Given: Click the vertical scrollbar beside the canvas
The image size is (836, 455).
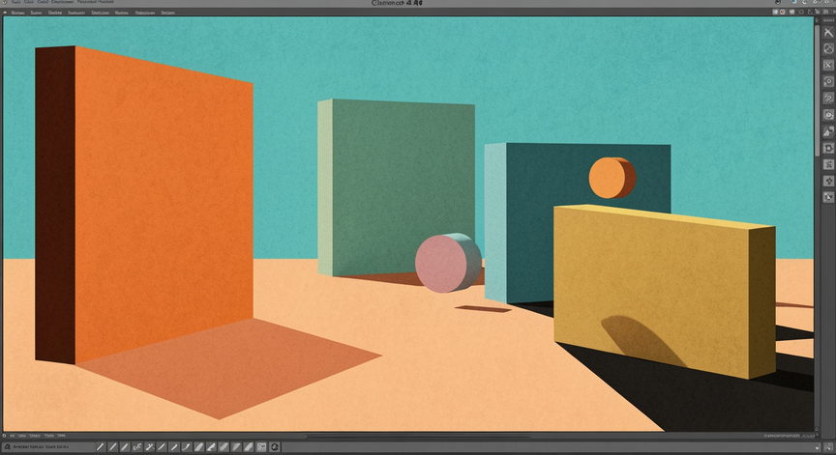Looking at the screenshot, I should (x=817, y=91).
